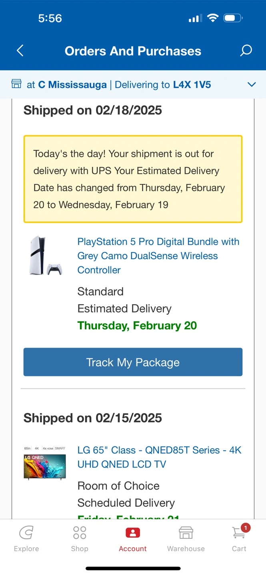Expand the delivery location chevron
This screenshot has height=576, width=266.
(252, 84)
